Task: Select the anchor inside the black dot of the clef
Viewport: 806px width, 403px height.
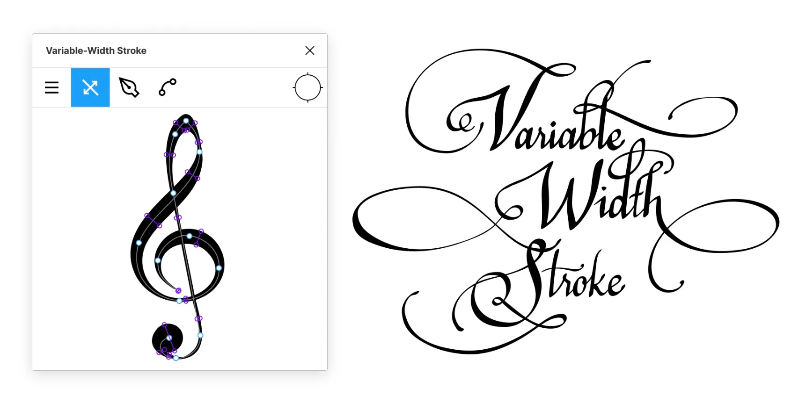Action: click(169, 338)
